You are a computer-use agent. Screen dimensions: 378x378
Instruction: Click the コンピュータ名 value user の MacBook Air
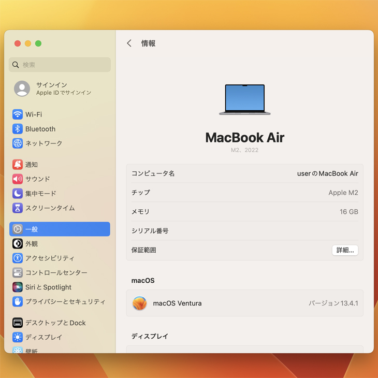pyautogui.click(x=327, y=173)
